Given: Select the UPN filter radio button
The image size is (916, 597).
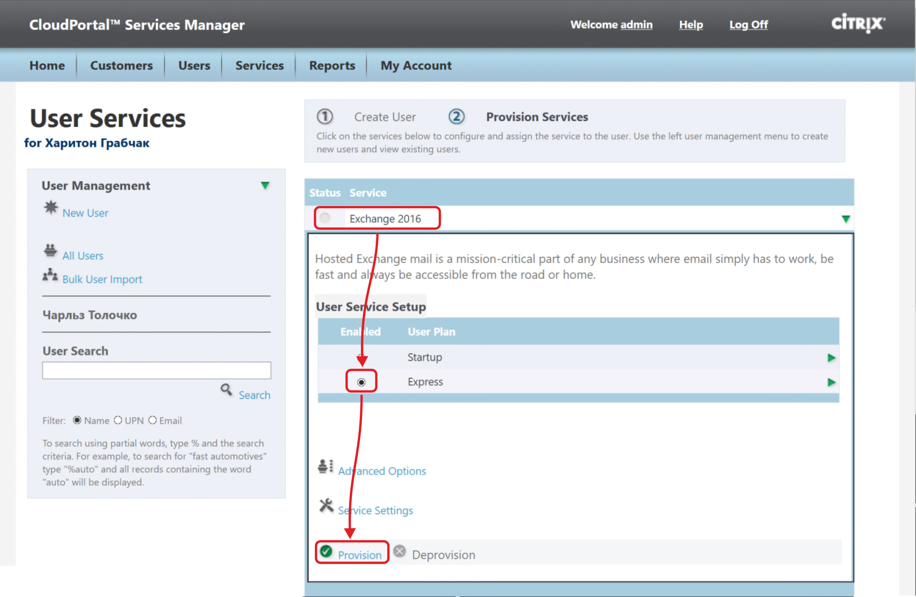Looking at the screenshot, I should [118, 420].
